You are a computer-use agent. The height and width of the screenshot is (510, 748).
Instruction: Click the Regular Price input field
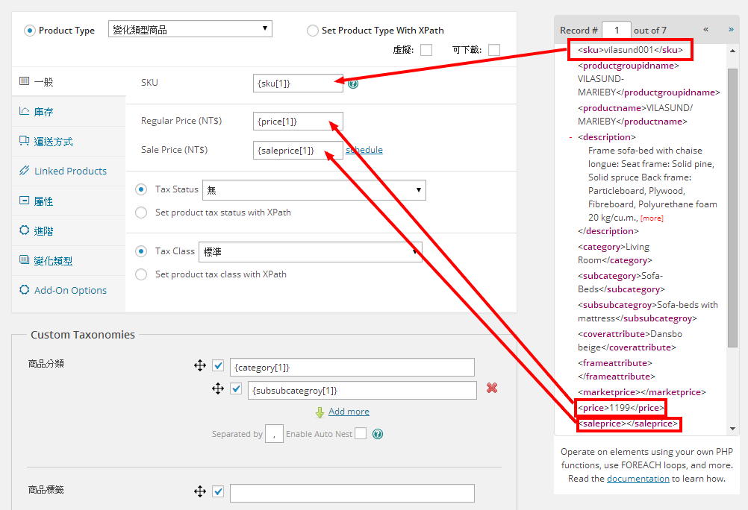[297, 121]
